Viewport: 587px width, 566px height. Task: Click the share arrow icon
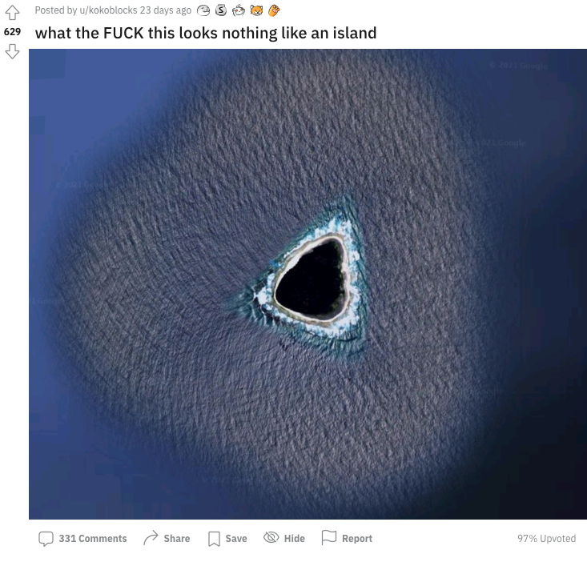click(x=151, y=538)
